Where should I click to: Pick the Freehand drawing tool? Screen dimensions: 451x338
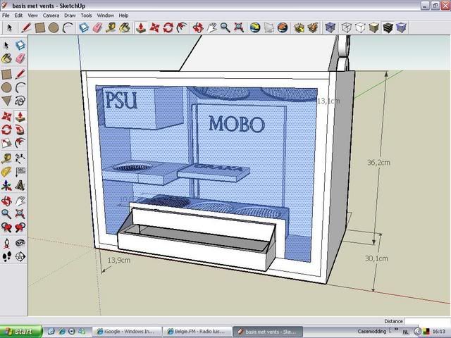pos(20,101)
